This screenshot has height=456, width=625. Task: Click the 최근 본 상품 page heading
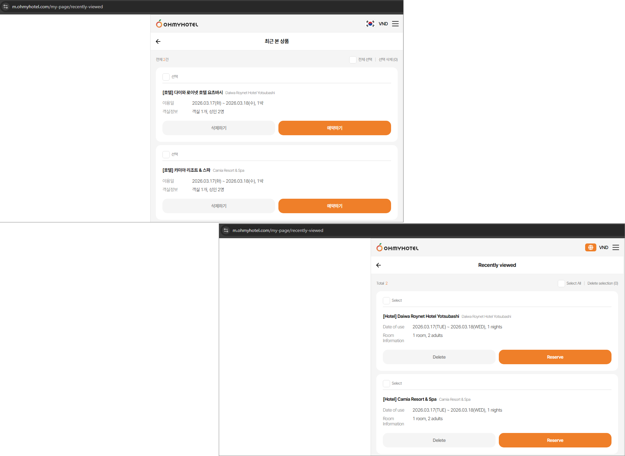point(277,41)
